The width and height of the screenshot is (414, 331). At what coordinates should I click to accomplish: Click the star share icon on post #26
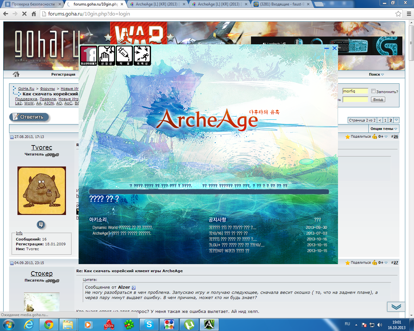(x=348, y=137)
